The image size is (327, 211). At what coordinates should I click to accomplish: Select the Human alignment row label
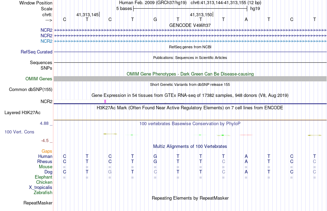click(x=45, y=157)
